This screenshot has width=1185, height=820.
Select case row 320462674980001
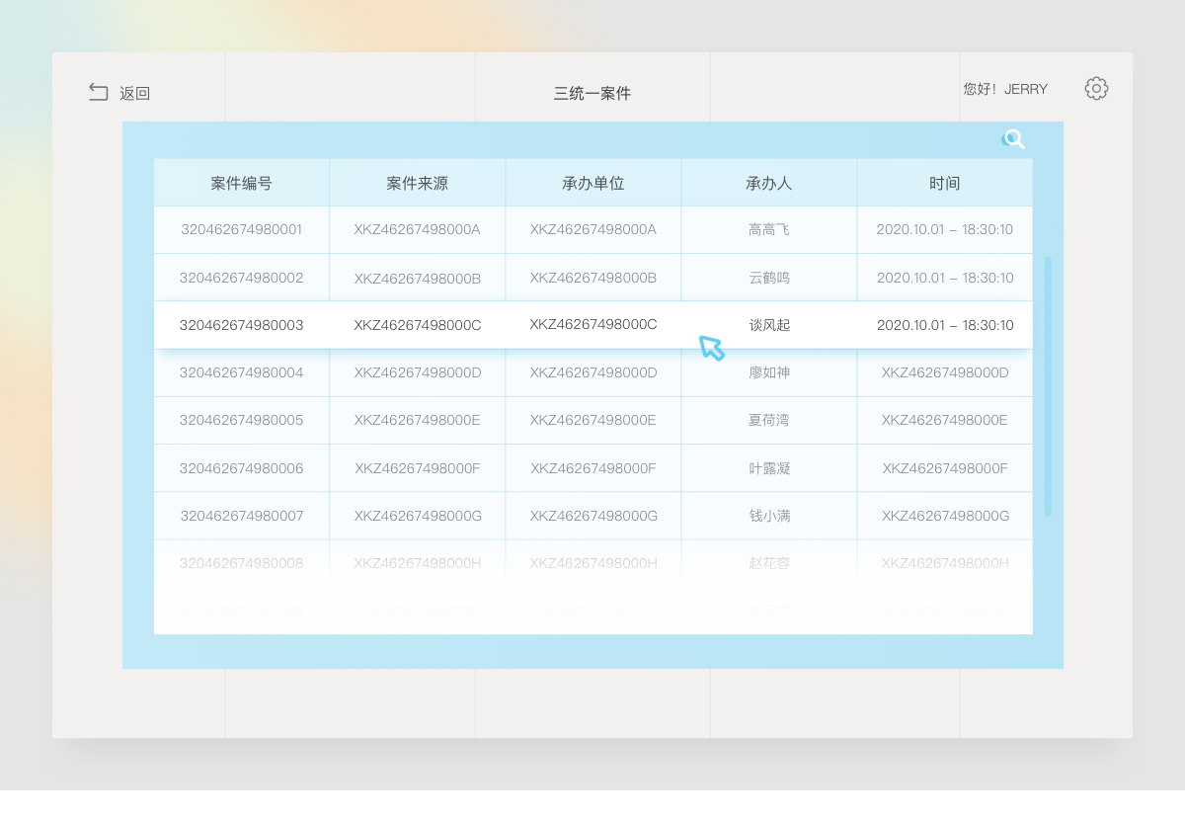242,229
